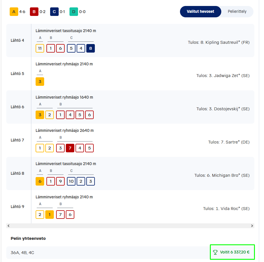Click the red B group badge
The height and width of the screenshot is (262, 264).
pyautogui.click(x=34, y=12)
